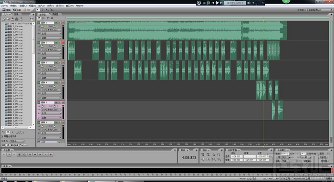
Task: Click the transport Play button
Action: click(x=9, y=154)
